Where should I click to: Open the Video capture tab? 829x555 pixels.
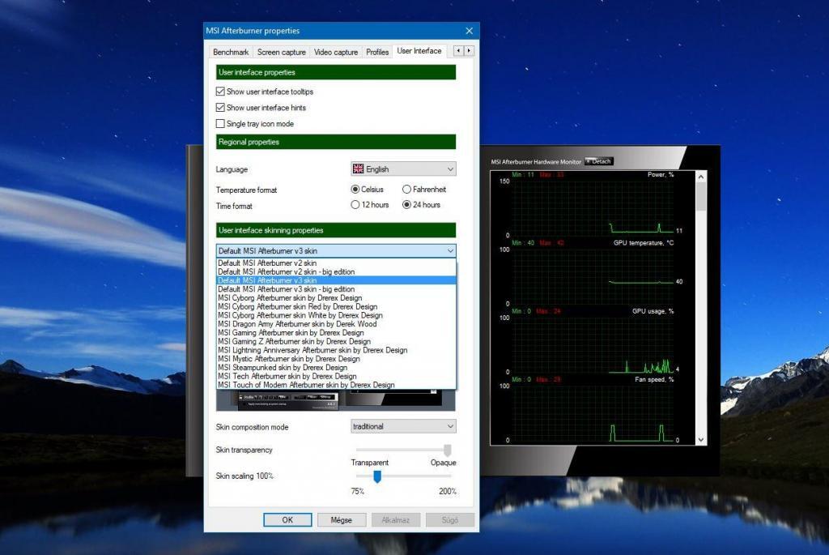[335, 52]
